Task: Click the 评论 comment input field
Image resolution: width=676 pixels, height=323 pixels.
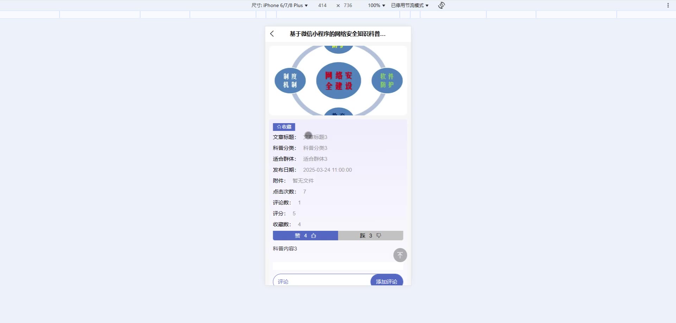Action: pos(322,280)
